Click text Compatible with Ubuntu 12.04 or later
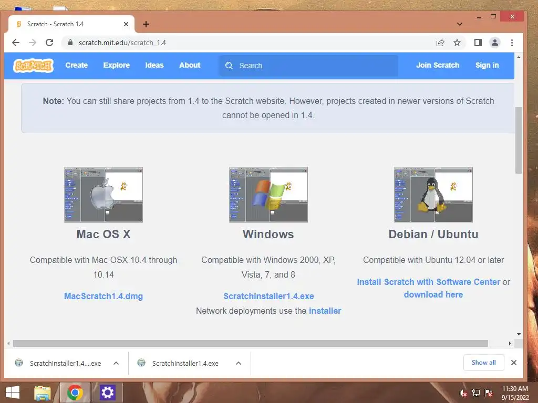538x403 pixels. 433,260
